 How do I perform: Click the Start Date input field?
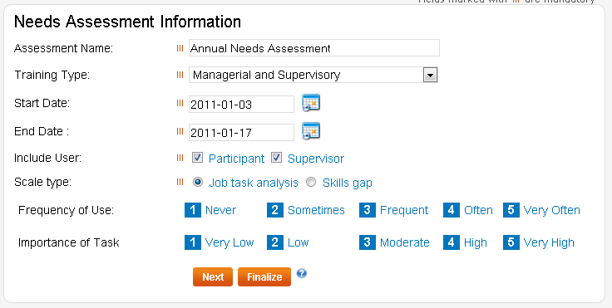[x=241, y=104]
